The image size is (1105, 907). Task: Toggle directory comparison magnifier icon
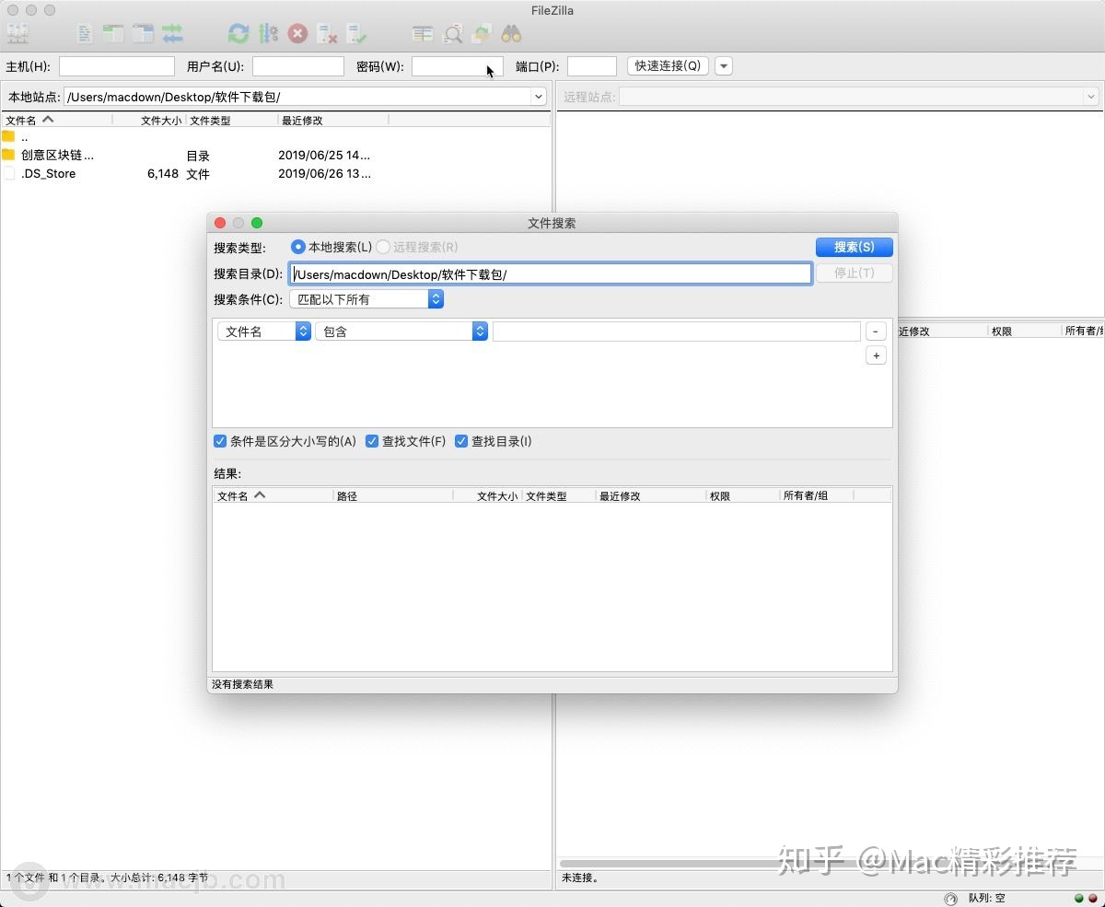(x=452, y=34)
